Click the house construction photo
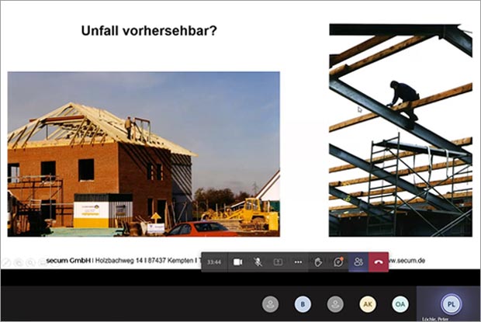 click(x=144, y=154)
